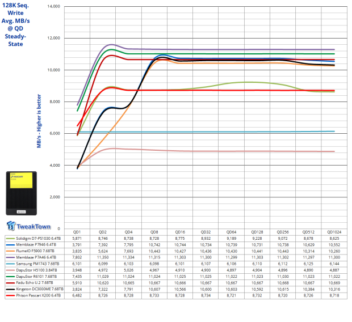Click the QD1024 column header

point(334,232)
